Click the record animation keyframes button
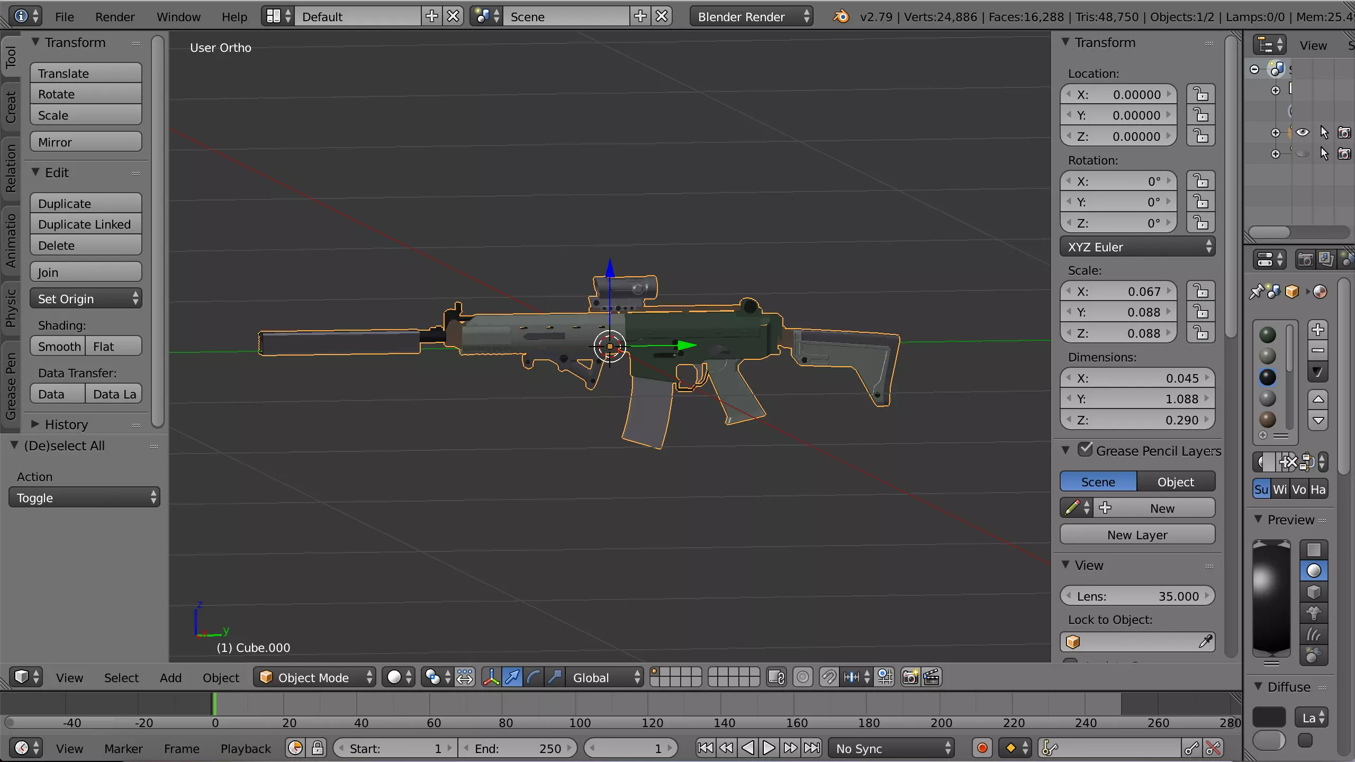The height and width of the screenshot is (762, 1355). pyautogui.click(x=982, y=748)
